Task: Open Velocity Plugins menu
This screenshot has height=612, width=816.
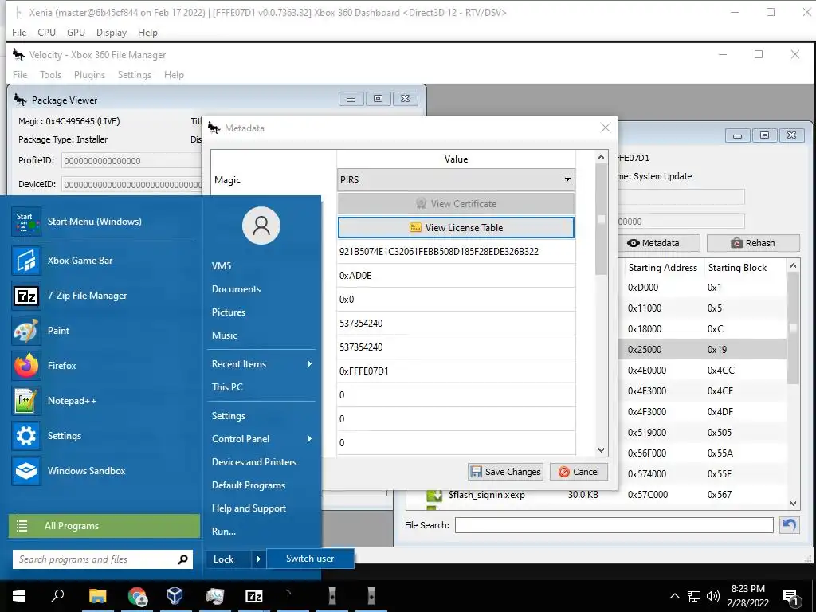Action: click(89, 75)
